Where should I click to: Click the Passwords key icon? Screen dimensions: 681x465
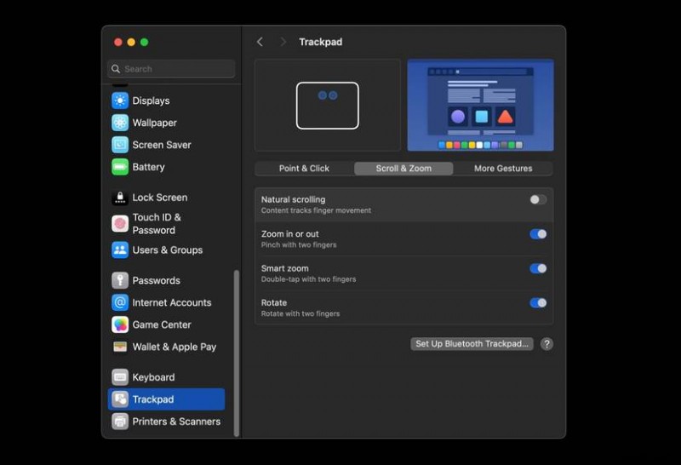[x=120, y=280]
